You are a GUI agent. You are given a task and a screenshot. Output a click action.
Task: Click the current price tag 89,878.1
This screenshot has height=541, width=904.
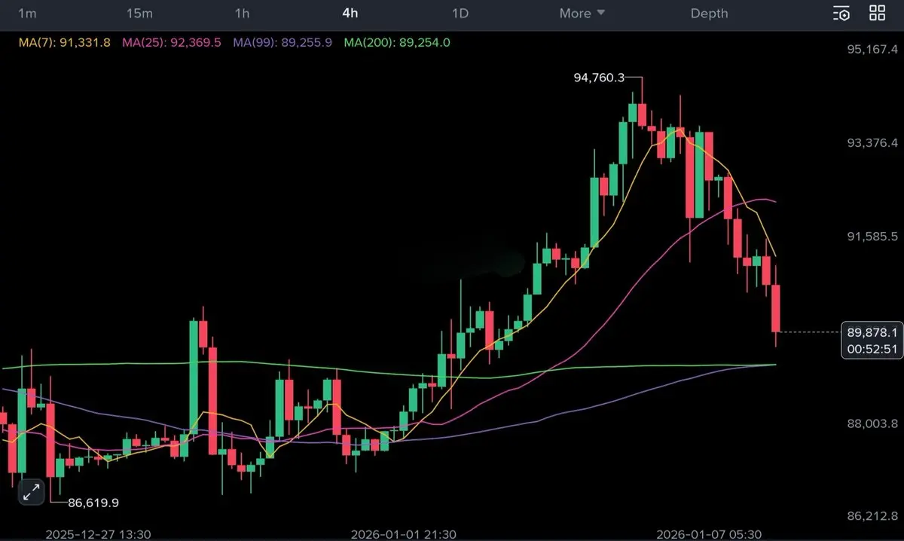click(872, 332)
